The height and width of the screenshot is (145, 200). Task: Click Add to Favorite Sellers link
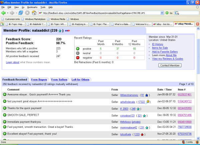pos(165,52)
